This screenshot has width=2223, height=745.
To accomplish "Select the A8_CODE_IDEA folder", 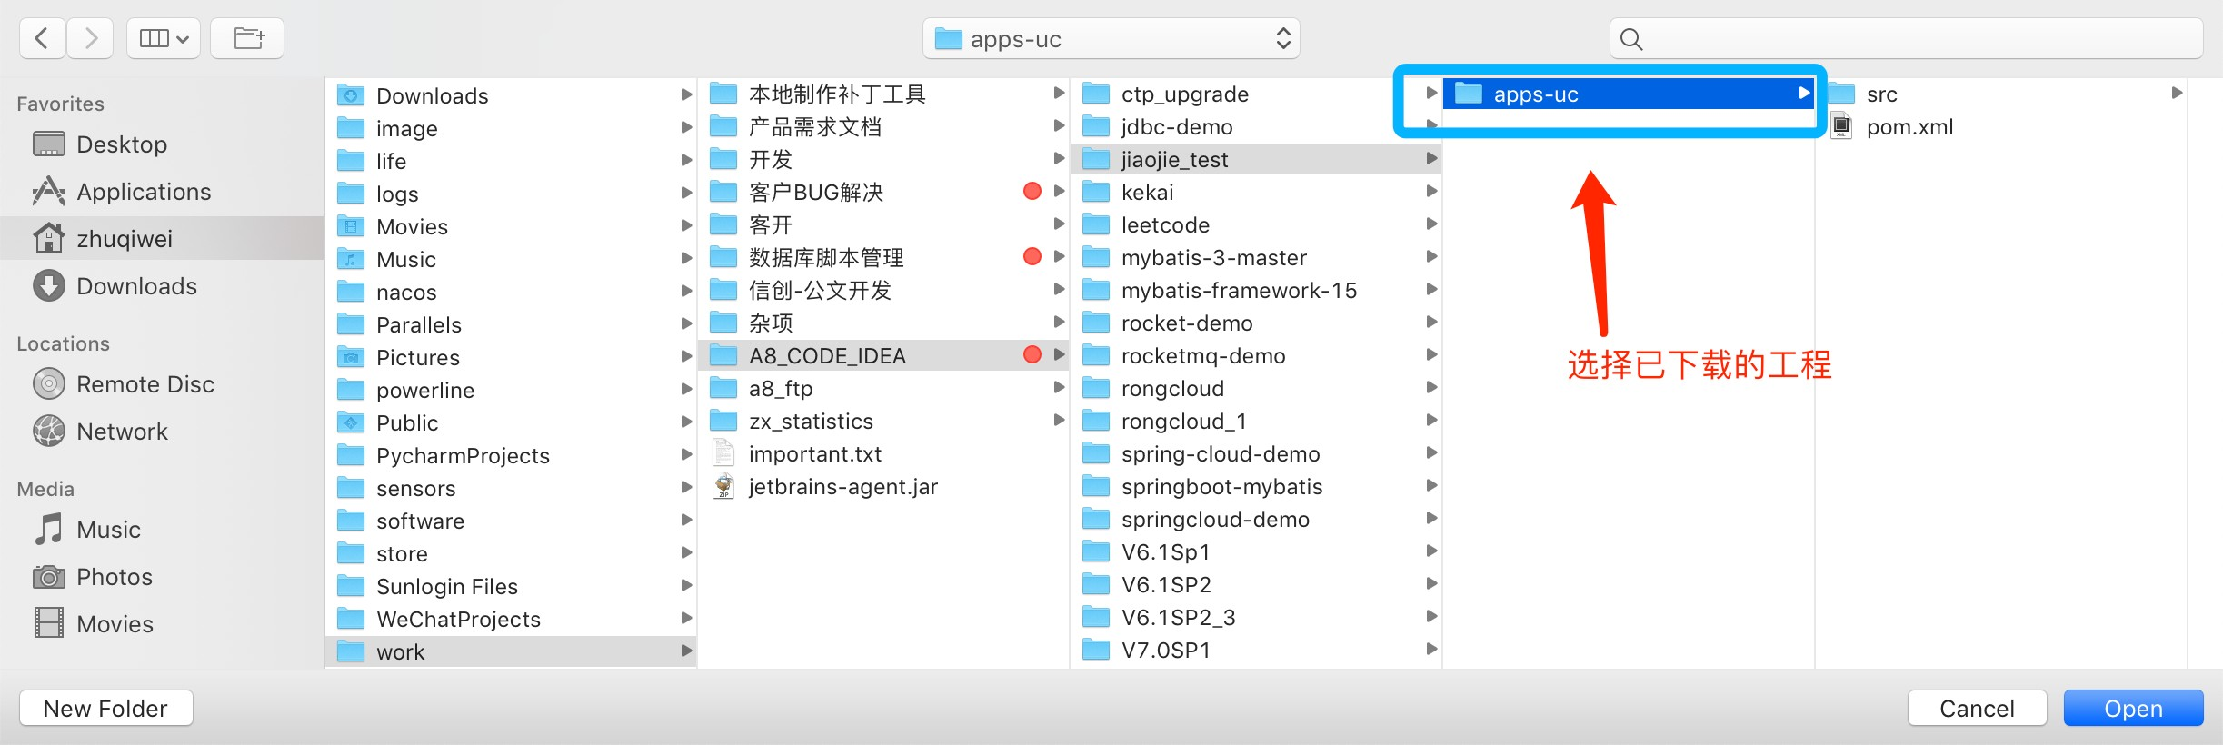I will (827, 355).
